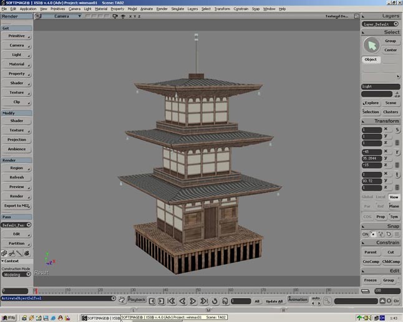Activate the object selection arrow tool
This screenshot has width=403, height=322.
371,45
